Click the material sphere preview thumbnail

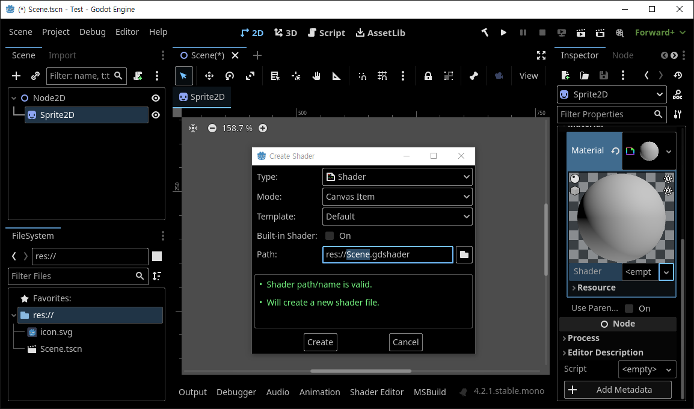click(649, 151)
